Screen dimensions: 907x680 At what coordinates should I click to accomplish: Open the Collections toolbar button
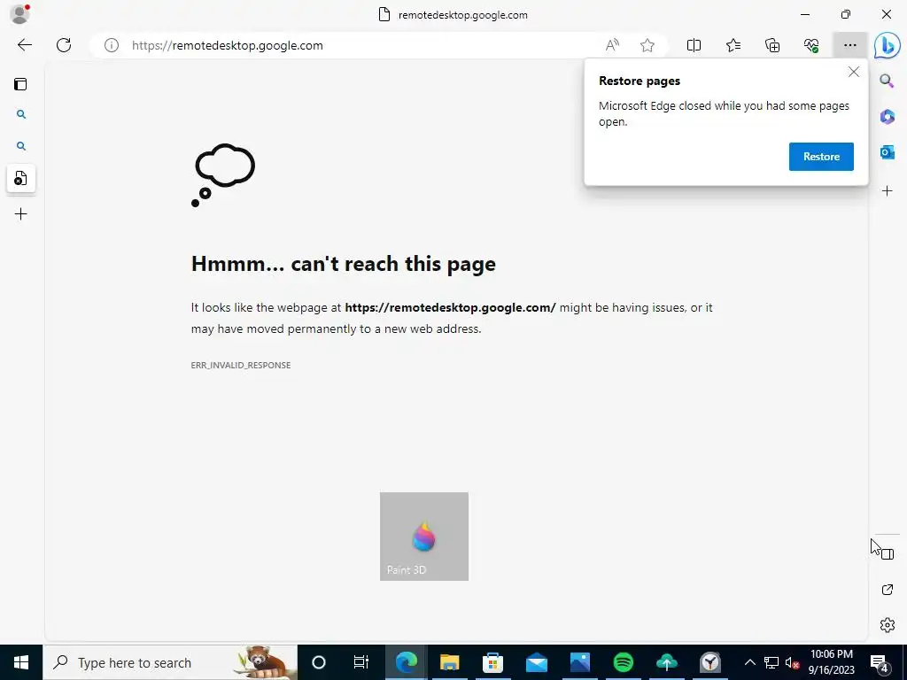pyautogui.click(x=772, y=45)
